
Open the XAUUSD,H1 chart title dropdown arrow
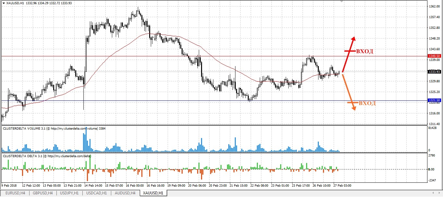[x=4, y=3]
